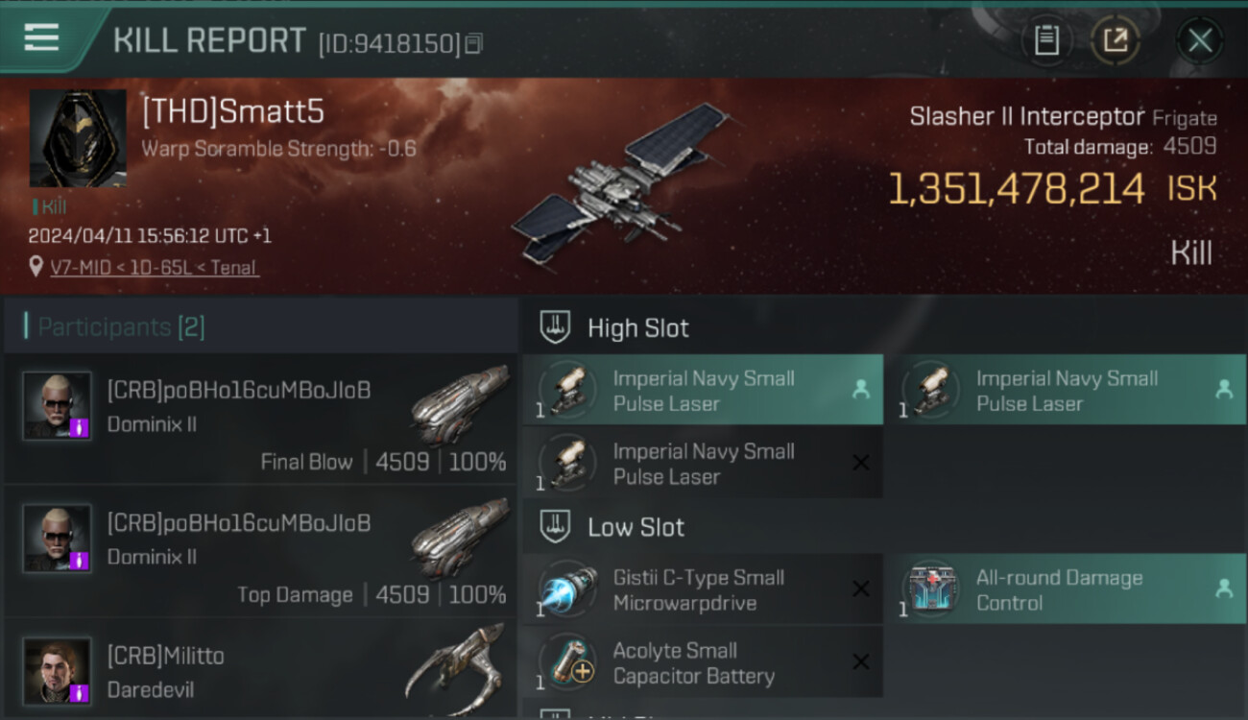Select the Gistii C-Type Small Microwarpdrive icon
Screen dimensions: 1248x720
[567, 589]
